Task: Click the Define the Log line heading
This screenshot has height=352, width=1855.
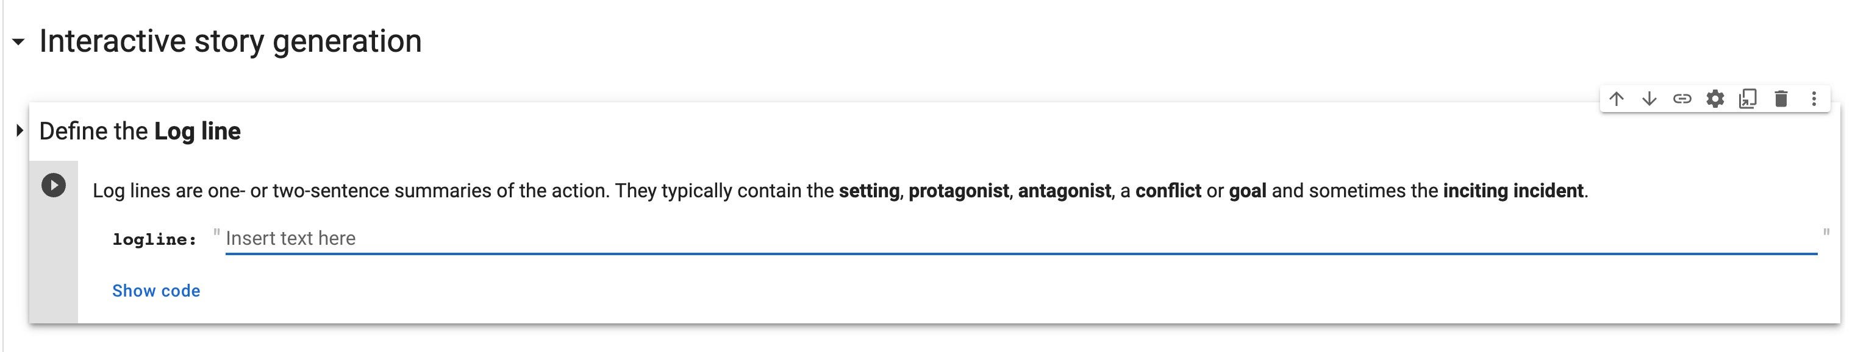Action: [140, 131]
